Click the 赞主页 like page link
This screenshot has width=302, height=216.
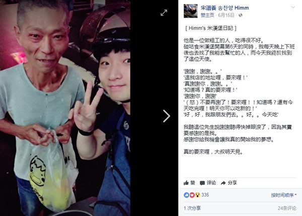tap(207, 15)
